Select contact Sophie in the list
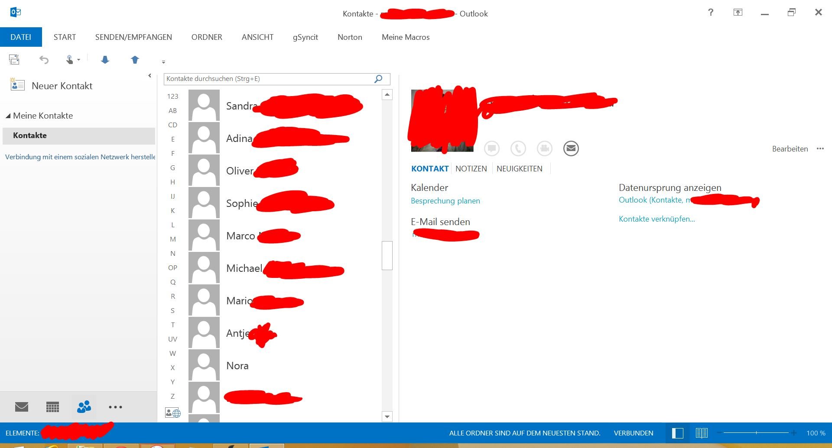Screen dimensions: 832x448 [284, 203]
